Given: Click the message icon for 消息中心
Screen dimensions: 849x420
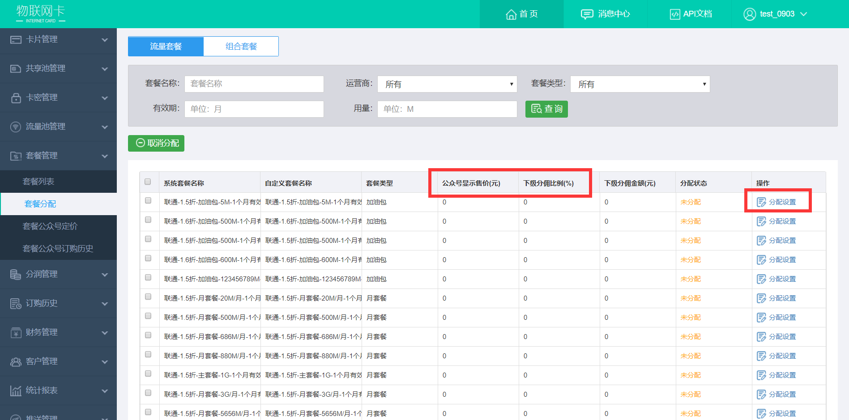Looking at the screenshot, I should click(587, 14).
